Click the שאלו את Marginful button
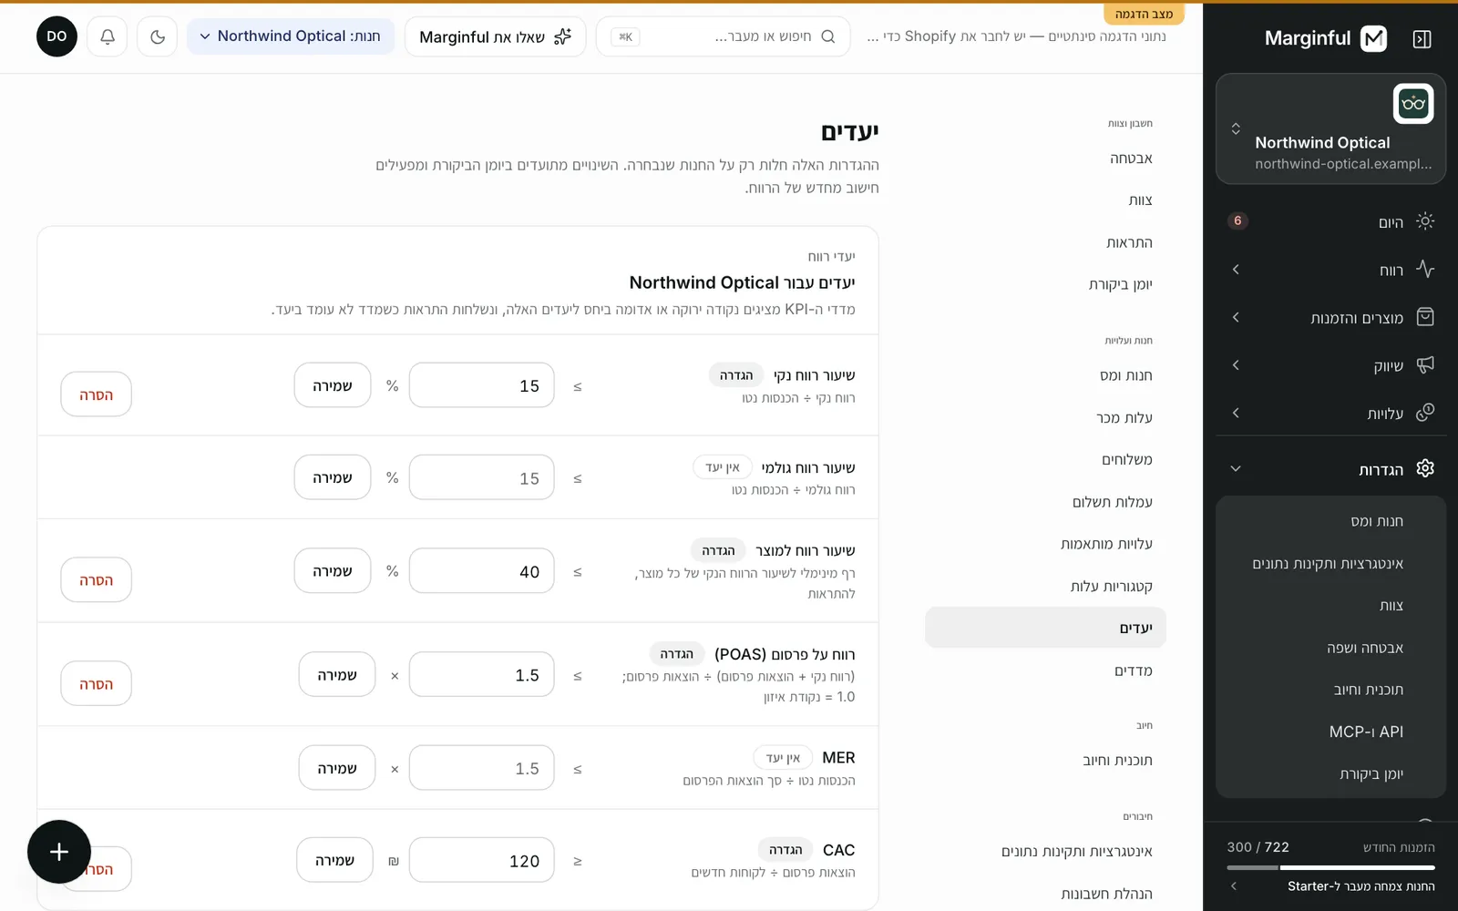The width and height of the screenshot is (1458, 911). 495,36
